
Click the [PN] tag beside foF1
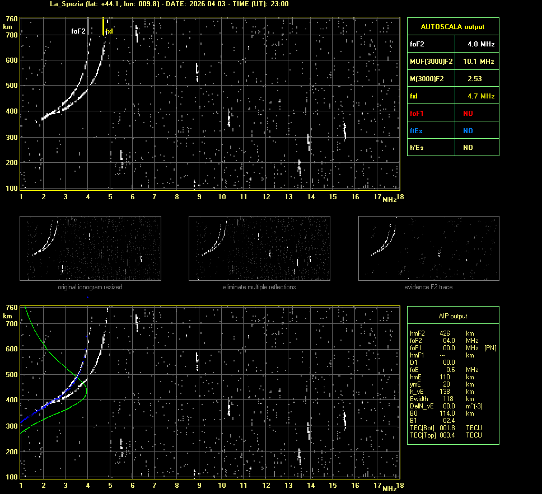coord(490,347)
